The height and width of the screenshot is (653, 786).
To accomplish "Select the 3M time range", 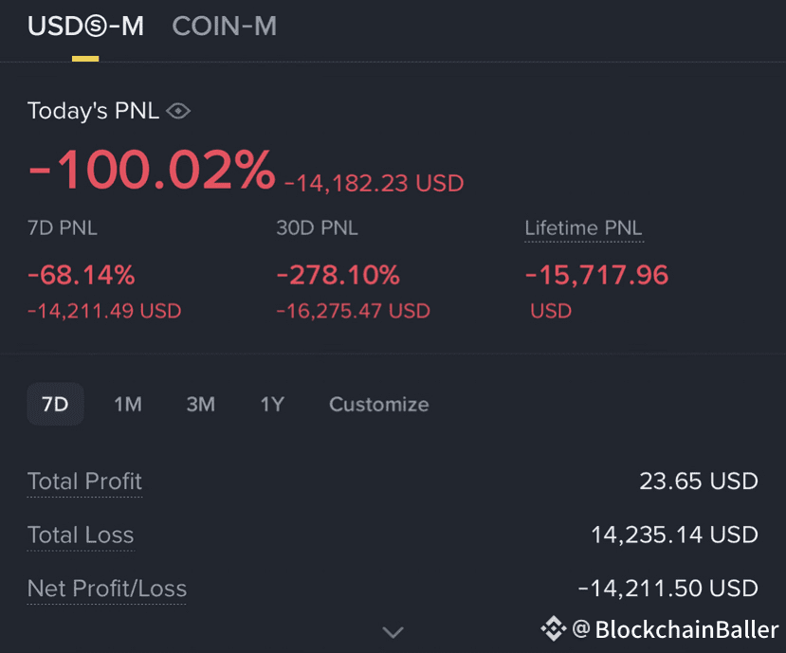I will 200,404.
